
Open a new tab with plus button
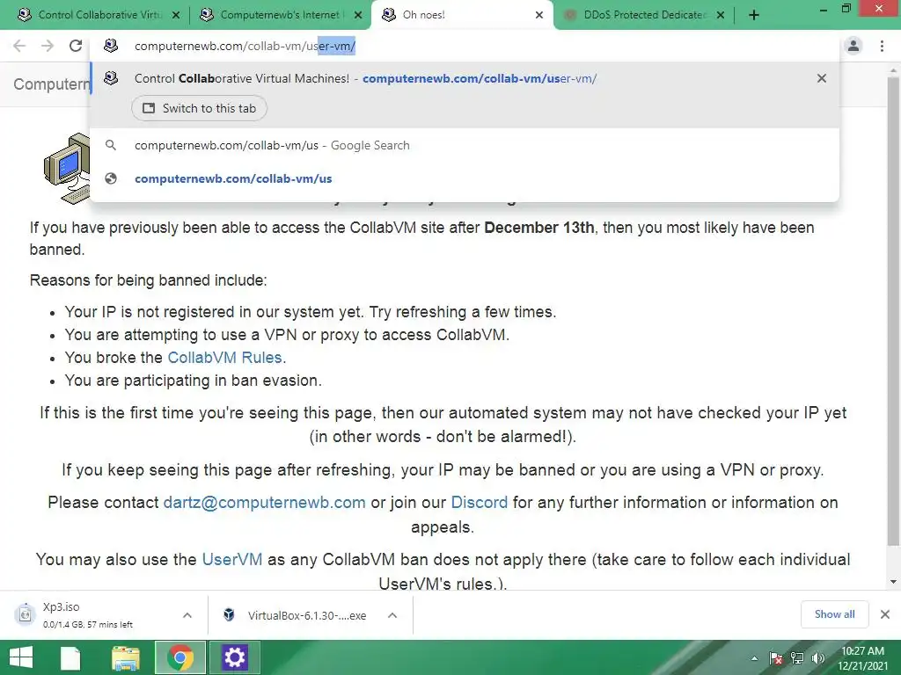point(754,16)
